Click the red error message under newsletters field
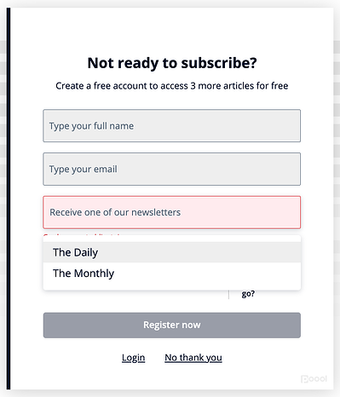This screenshot has width=340, height=397. click(83, 234)
